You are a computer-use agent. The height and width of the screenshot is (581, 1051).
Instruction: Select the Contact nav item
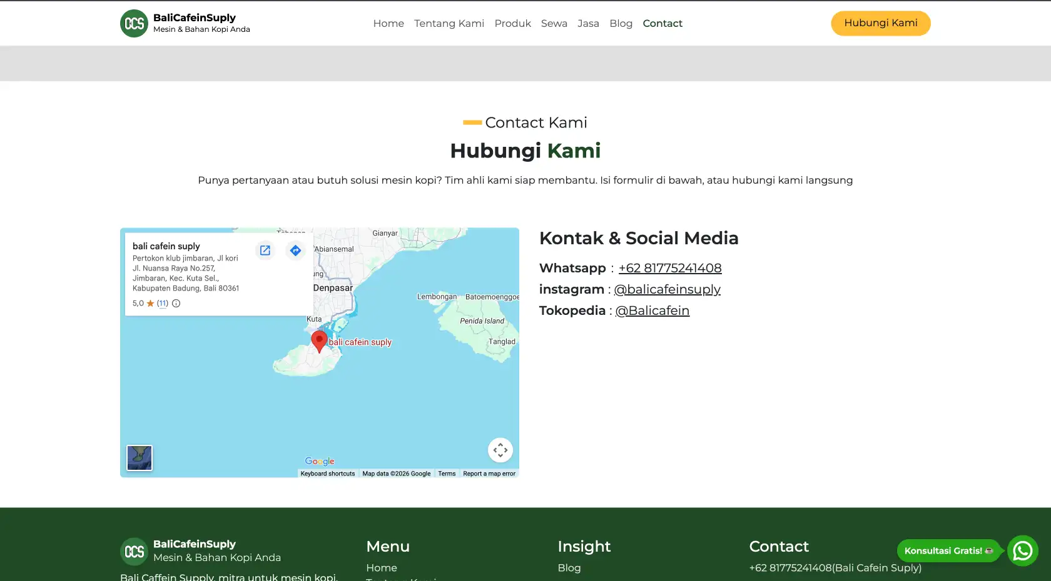(x=663, y=23)
